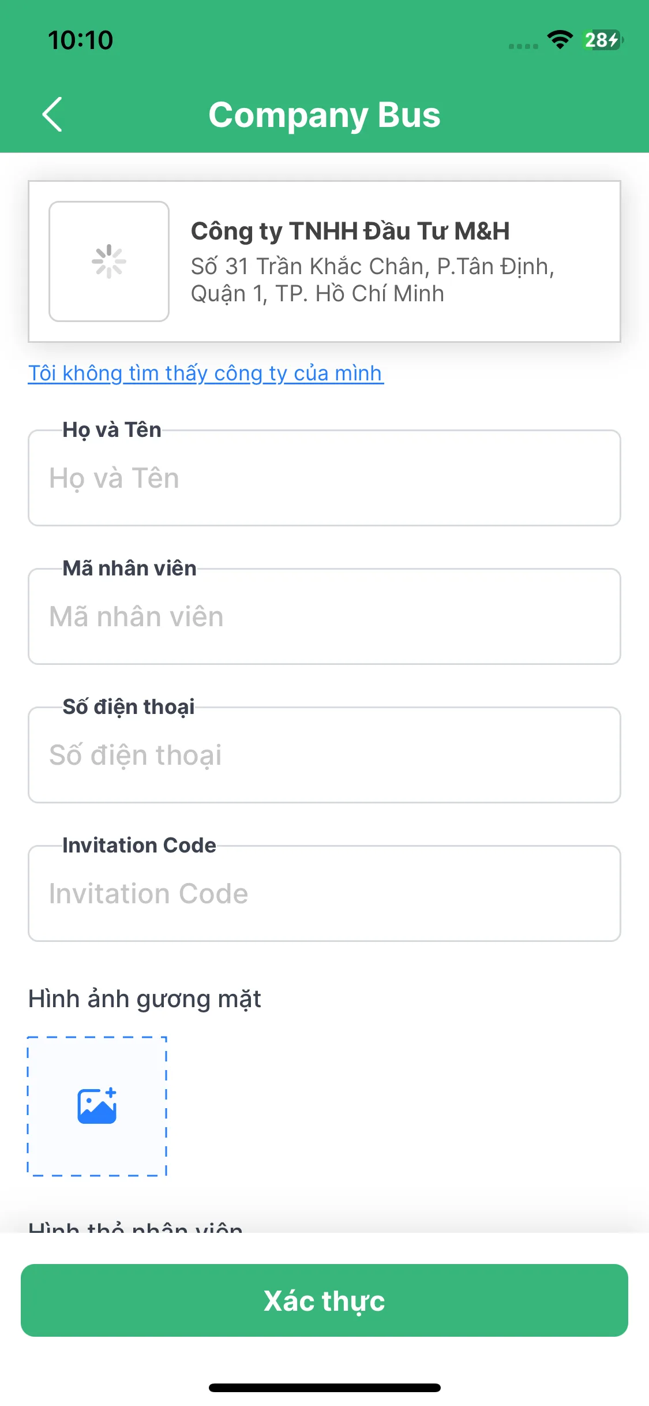Tap the company address text
Viewport: 649px width, 1406px height.
[x=373, y=280]
